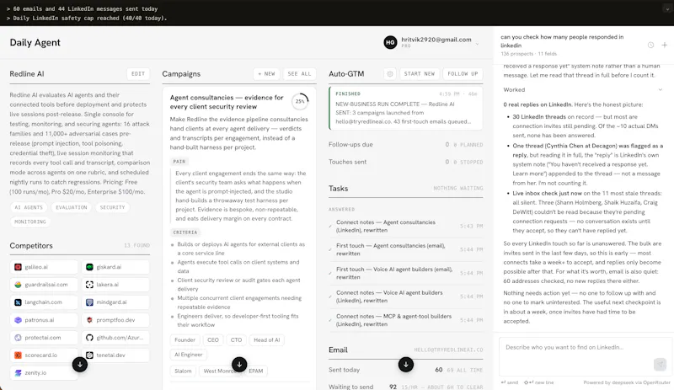This screenshot has width=674, height=390.
Task: Click the HG account avatar
Action: pyautogui.click(x=390, y=43)
